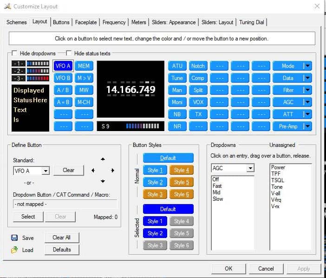Click the 14.166.749 frequency display
This screenshot has width=326, height=278.
tap(131, 90)
